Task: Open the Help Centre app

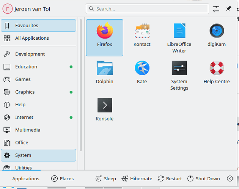Action: click(x=217, y=74)
